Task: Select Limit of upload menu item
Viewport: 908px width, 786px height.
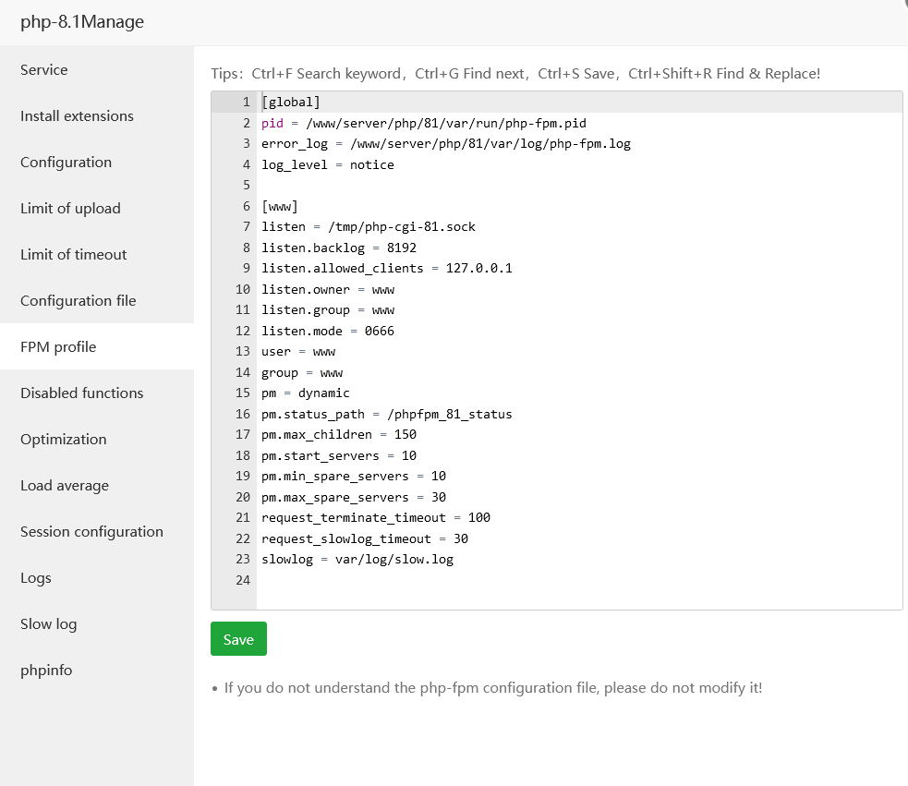Action: [70, 209]
